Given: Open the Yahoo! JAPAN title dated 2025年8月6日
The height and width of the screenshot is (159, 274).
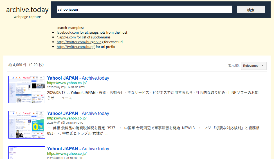Looking at the screenshot, I should click(78, 149).
